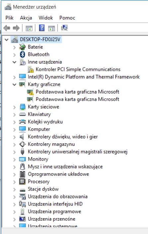
Task: Expand the Baterie category
Action: 15,47
